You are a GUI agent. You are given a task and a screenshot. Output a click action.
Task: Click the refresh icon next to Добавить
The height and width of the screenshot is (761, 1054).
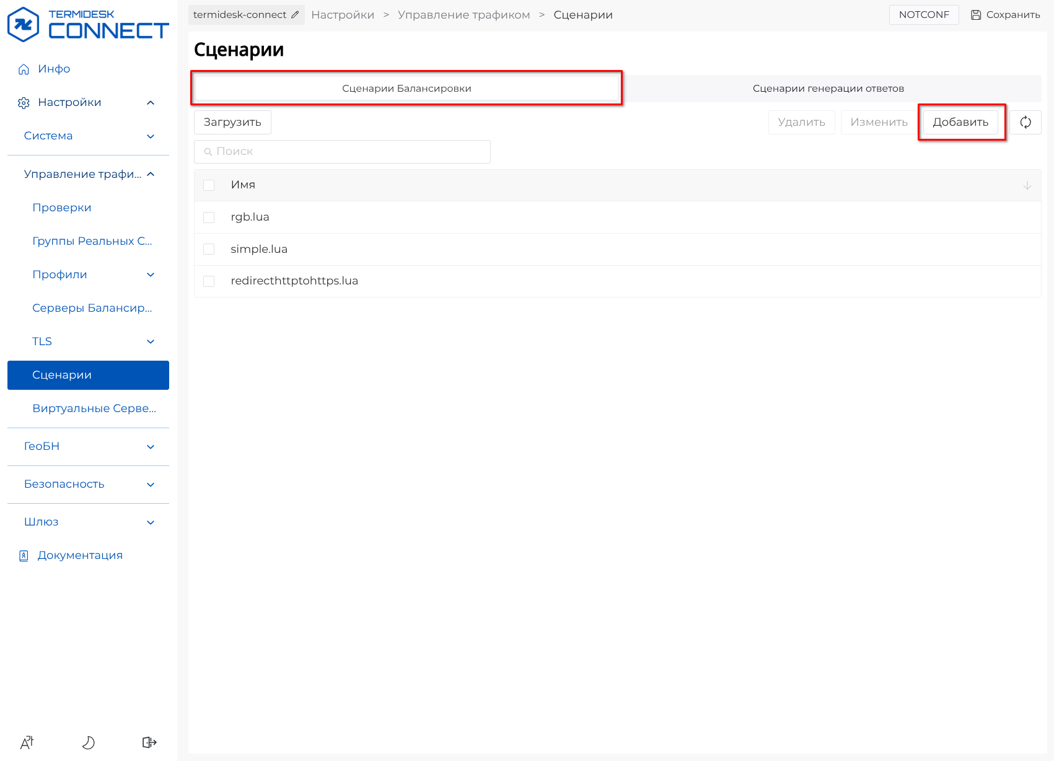(1025, 122)
